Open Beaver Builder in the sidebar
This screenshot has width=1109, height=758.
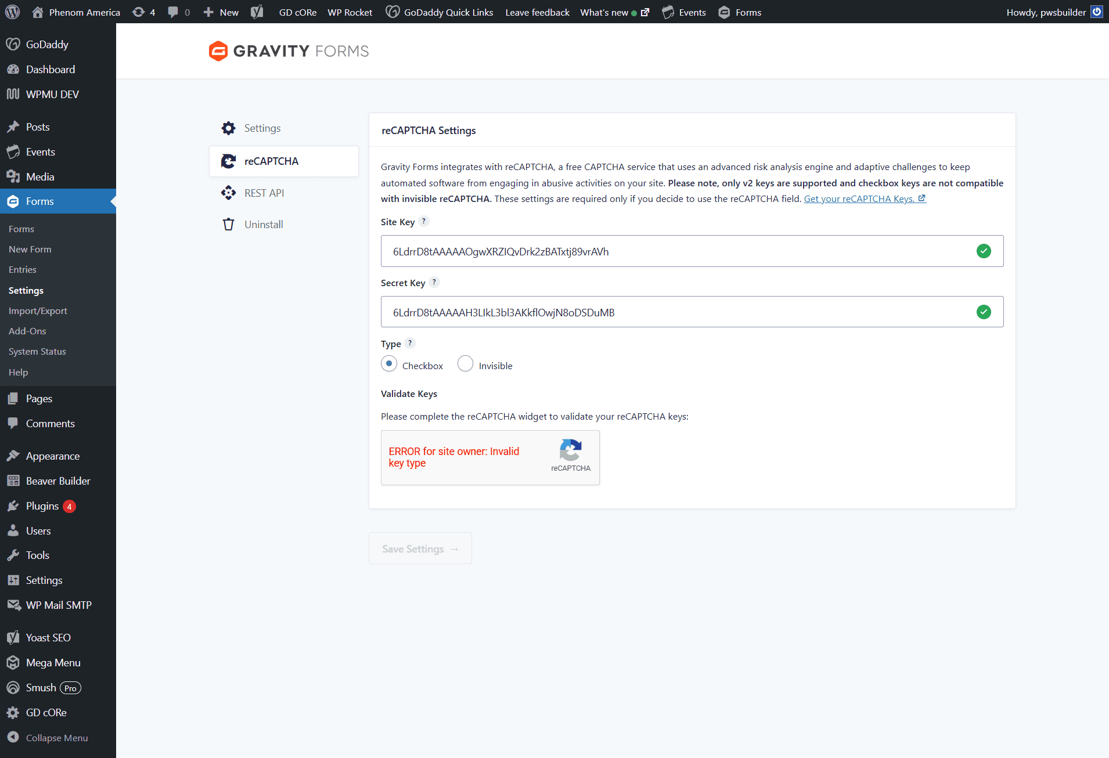pos(58,481)
